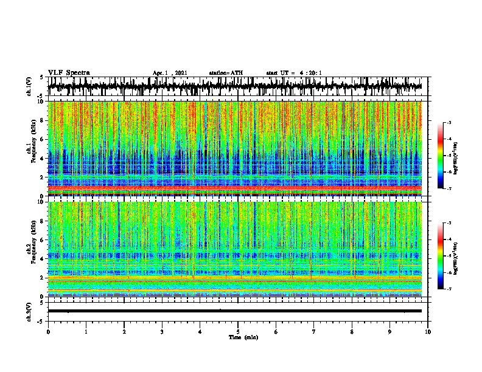Click the "2" tick on the time axis

124,332
